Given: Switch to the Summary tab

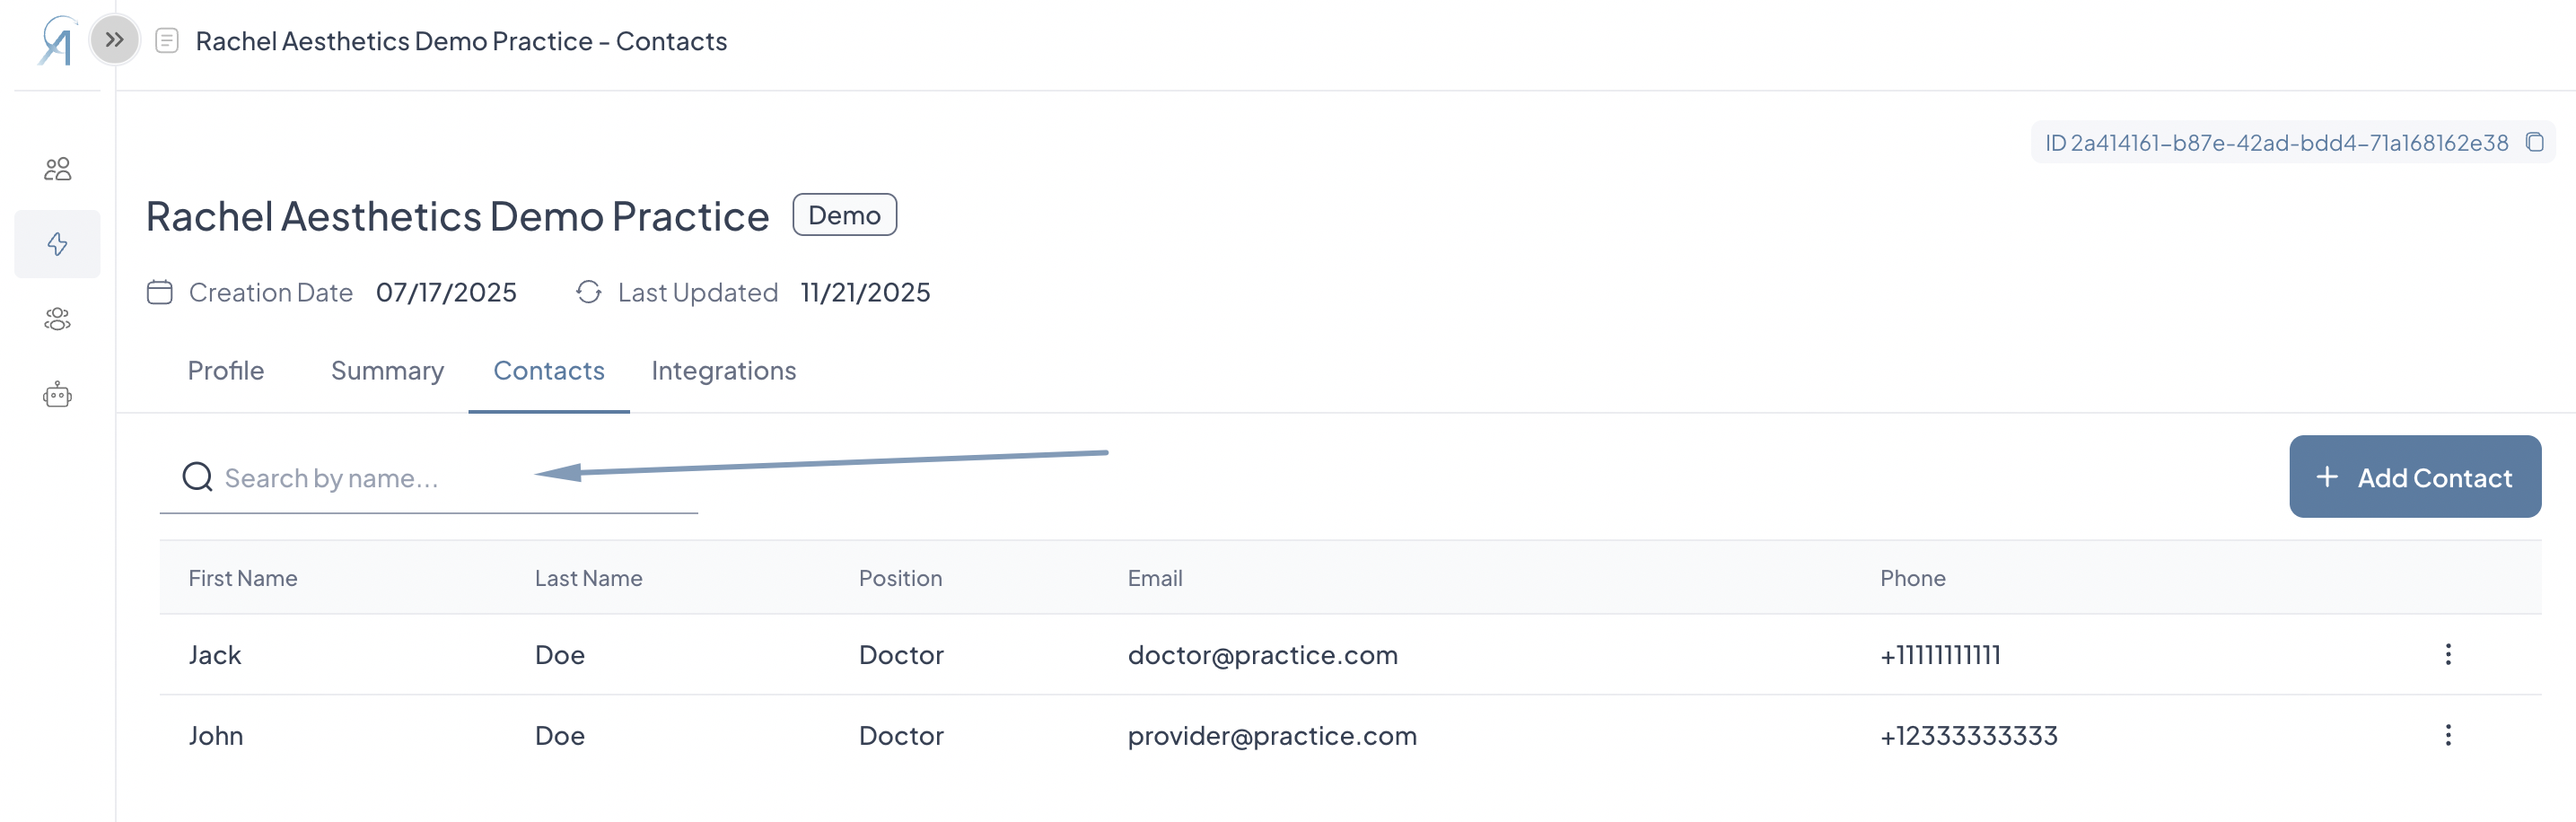Looking at the screenshot, I should [x=387, y=371].
